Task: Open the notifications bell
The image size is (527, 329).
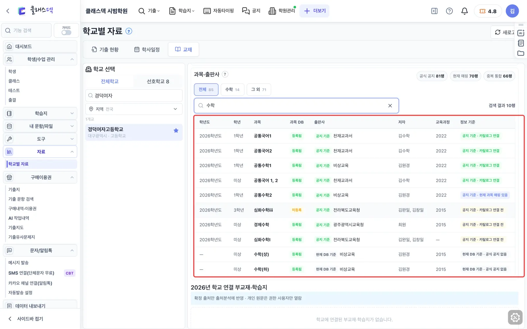Action: 464,11
